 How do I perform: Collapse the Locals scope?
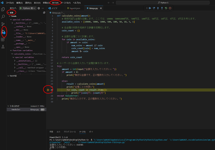[10, 16]
